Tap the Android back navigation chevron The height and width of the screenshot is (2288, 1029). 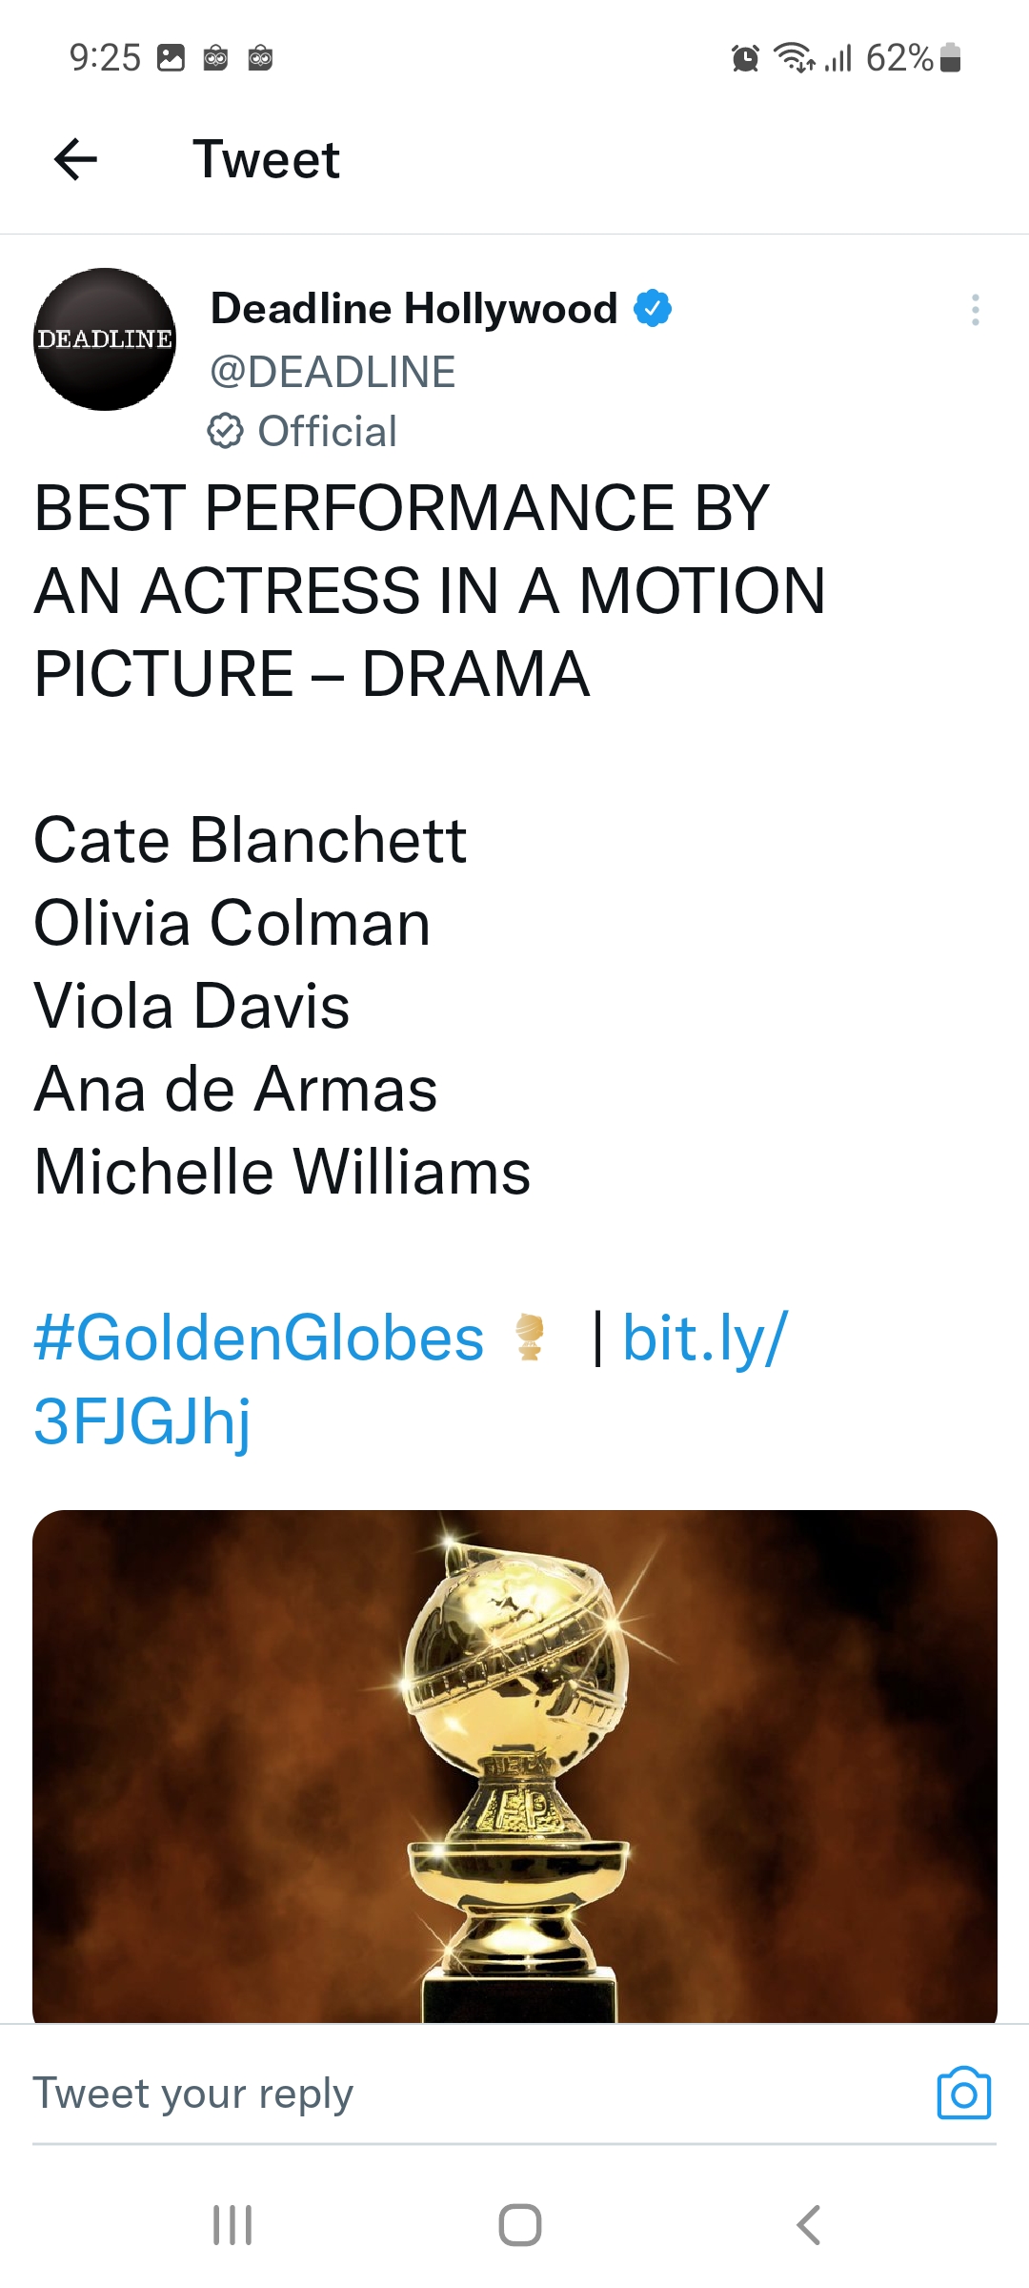click(x=808, y=2225)
